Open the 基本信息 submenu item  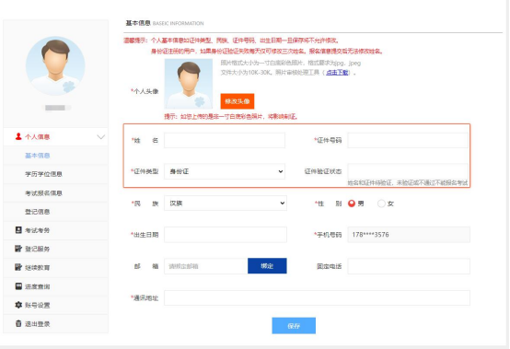tap(38, 156)
